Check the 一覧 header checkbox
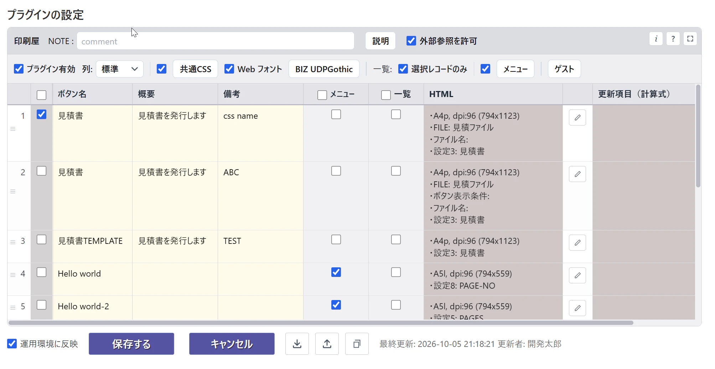This screenshot has width=715, height=369. 386,95
